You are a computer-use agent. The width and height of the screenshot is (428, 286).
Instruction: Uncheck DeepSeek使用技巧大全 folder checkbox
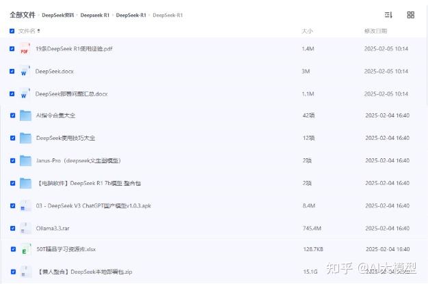coord(13,138)
